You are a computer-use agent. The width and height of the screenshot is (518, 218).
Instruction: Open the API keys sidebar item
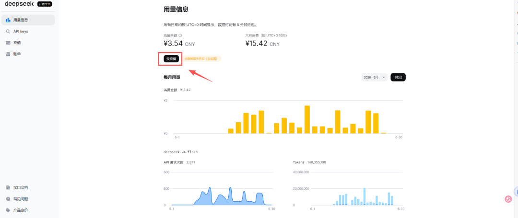(28, 31)
